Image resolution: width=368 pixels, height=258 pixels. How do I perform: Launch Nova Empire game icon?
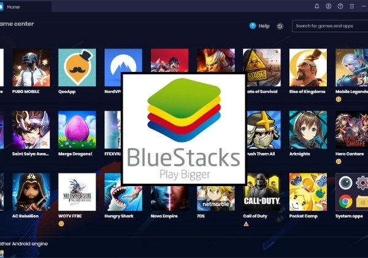coord(169,198)
